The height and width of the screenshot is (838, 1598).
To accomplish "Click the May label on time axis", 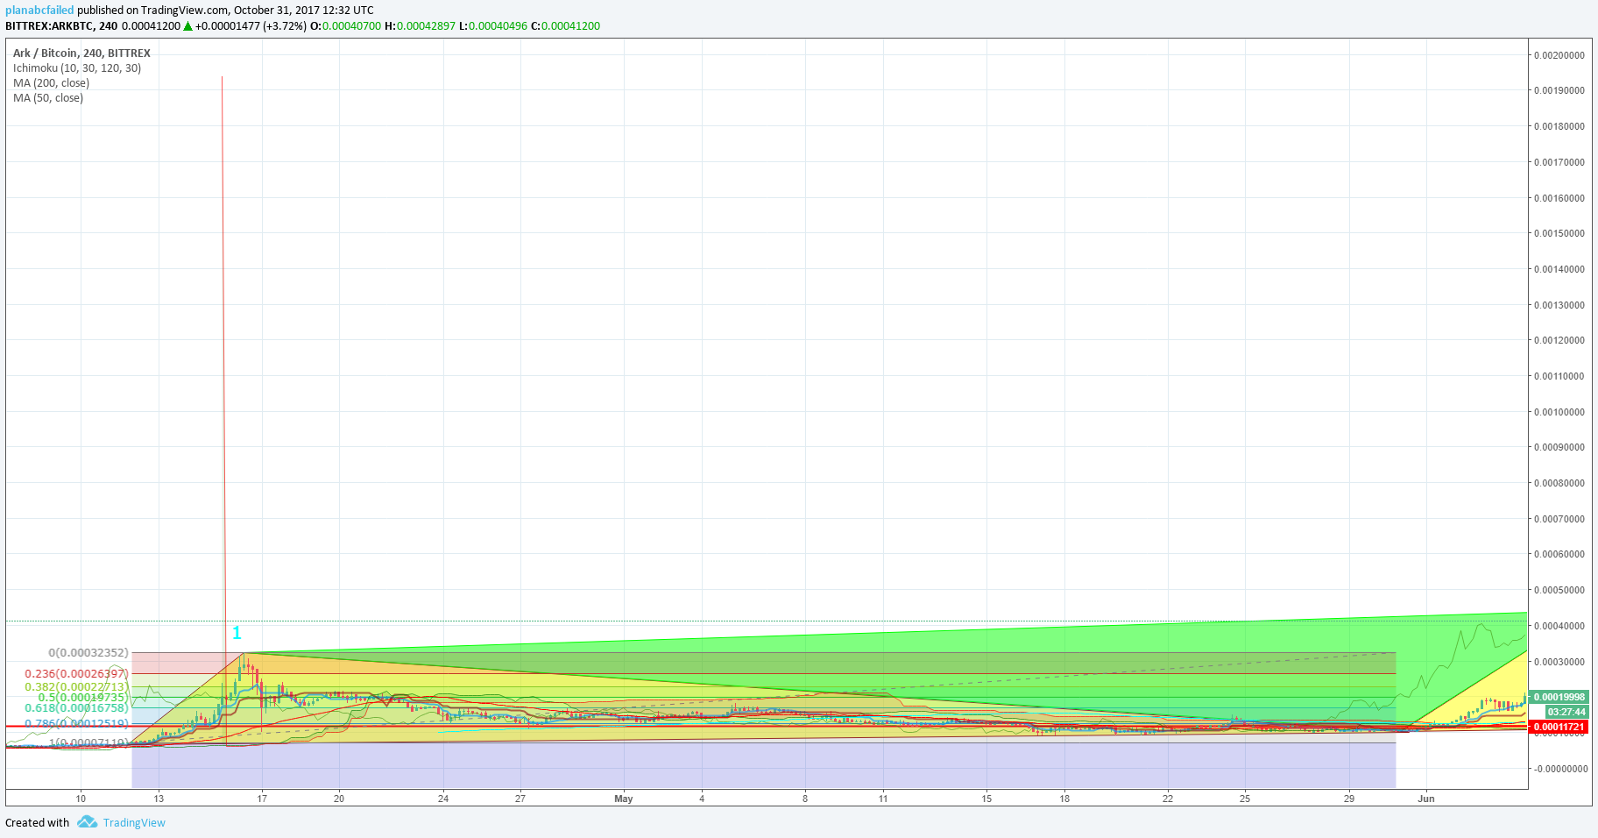I will pos(624,799).
